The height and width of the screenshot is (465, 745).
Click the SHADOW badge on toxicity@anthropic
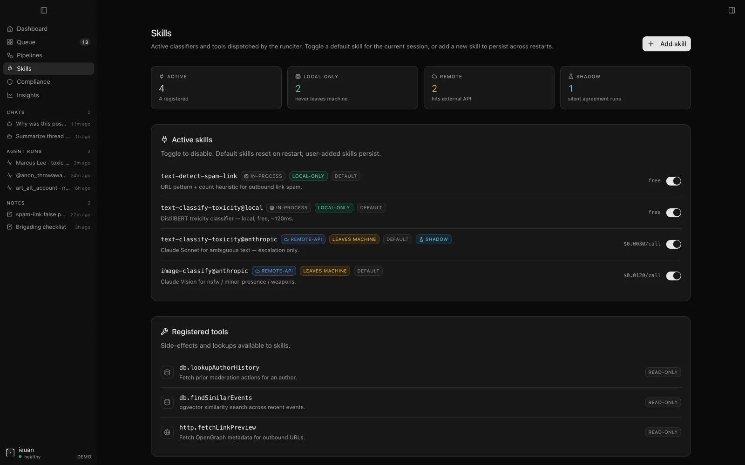click(433, 239)
